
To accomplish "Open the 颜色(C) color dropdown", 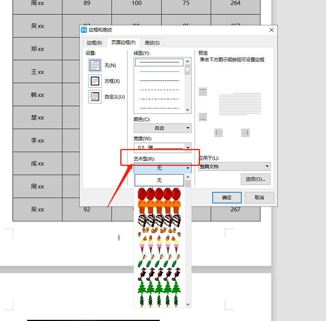I will pos(162,128).
